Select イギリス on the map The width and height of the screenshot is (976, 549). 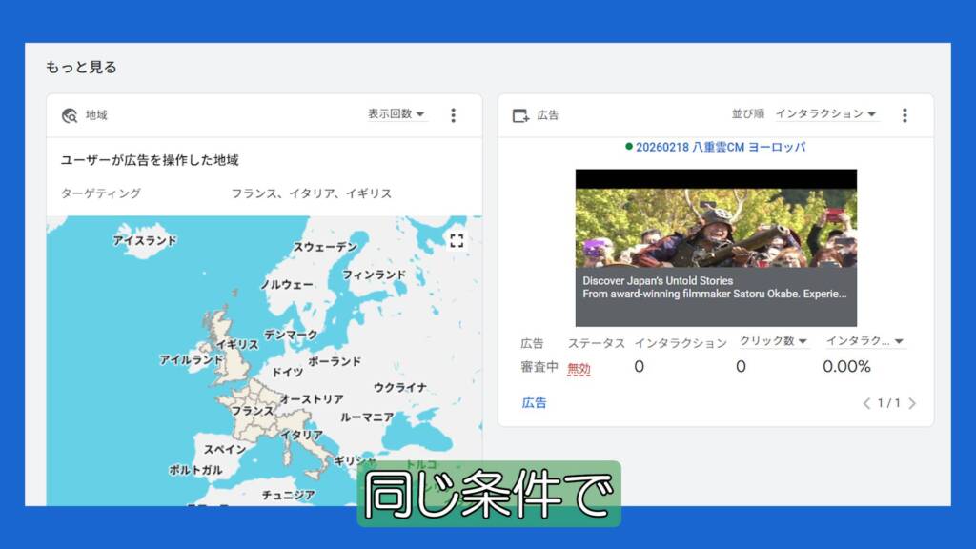tap(235, 345)
